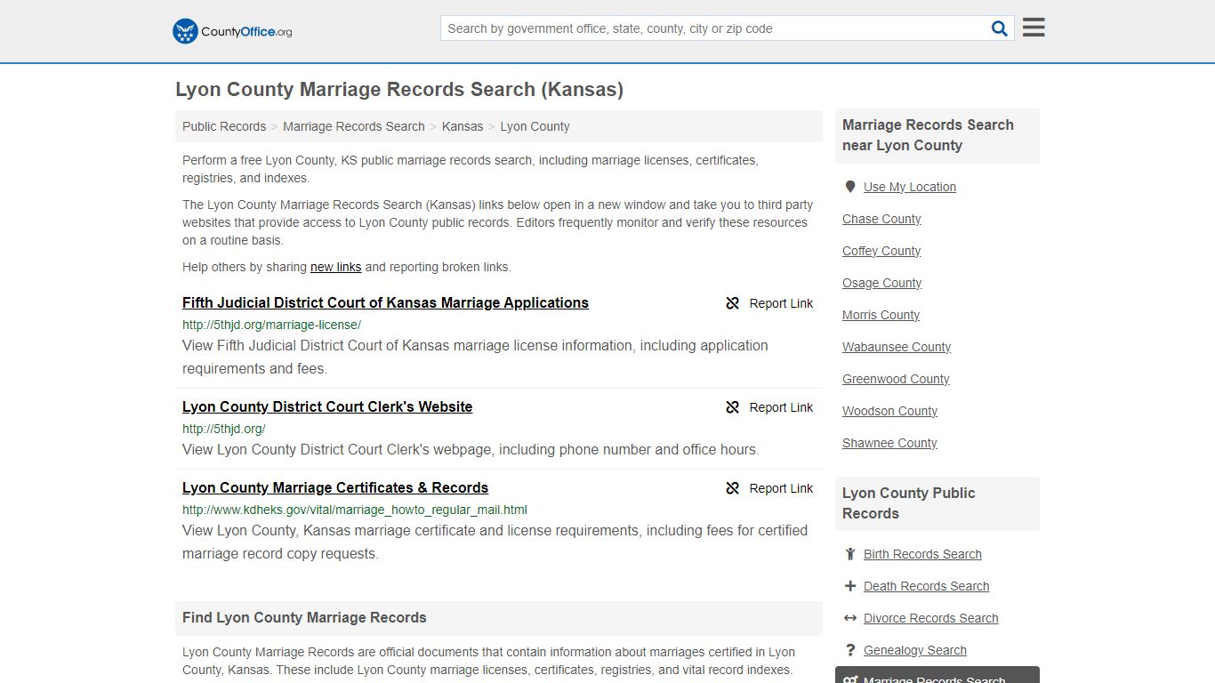Open Shawnee County link
The width and height of the screenshot is (1215, 683).
point(889,443)
